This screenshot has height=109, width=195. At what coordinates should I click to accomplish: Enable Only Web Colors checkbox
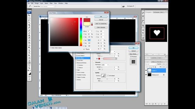[x=51, y=48]
